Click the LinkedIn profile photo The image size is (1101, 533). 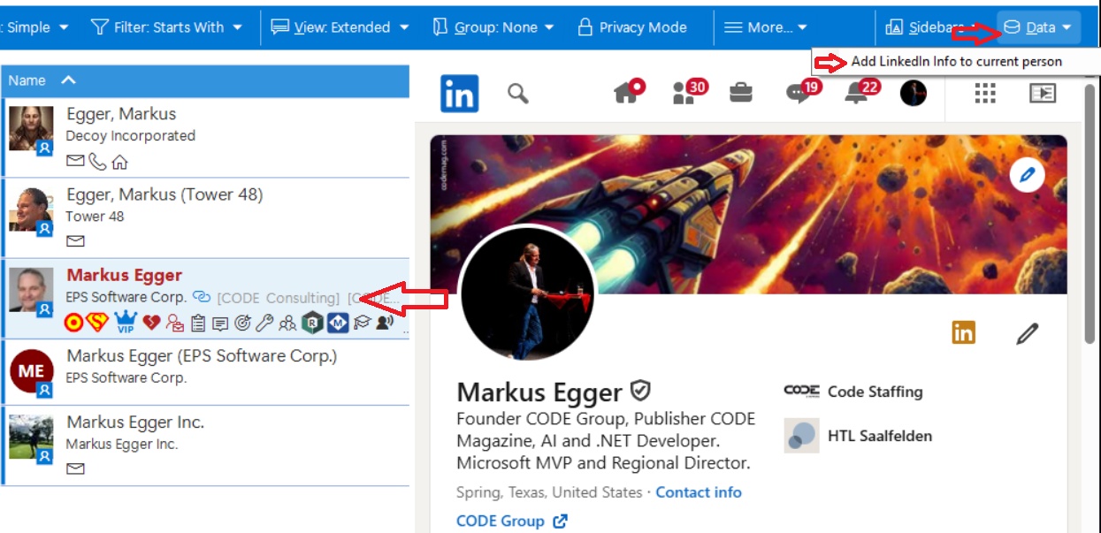[x=528, y=293]
